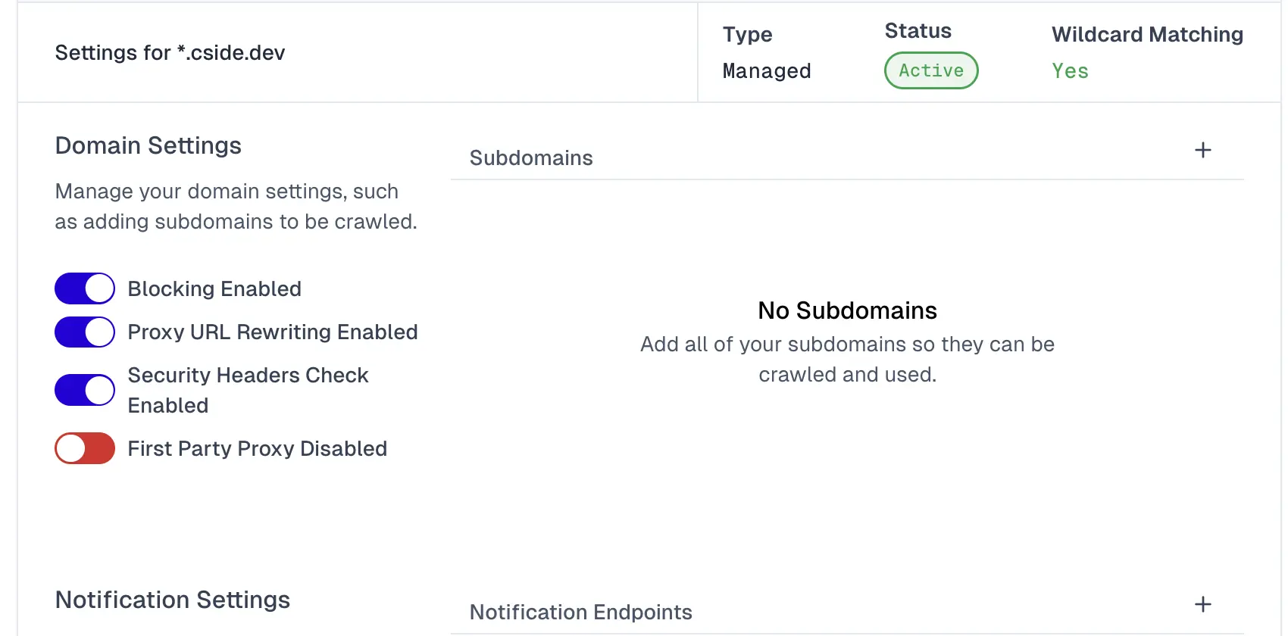Click the "First Party Proxy Disabled" label text
The image size is (1288, 636).
pos(257,448)
